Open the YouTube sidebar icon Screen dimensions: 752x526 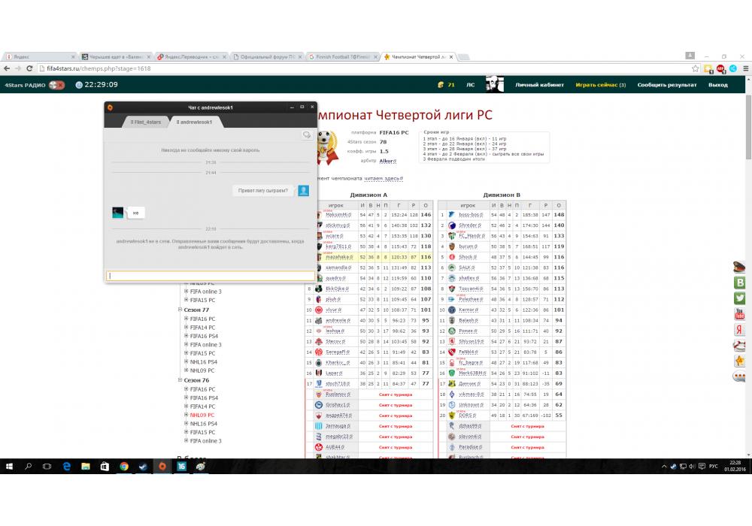[x=739, y=313]
